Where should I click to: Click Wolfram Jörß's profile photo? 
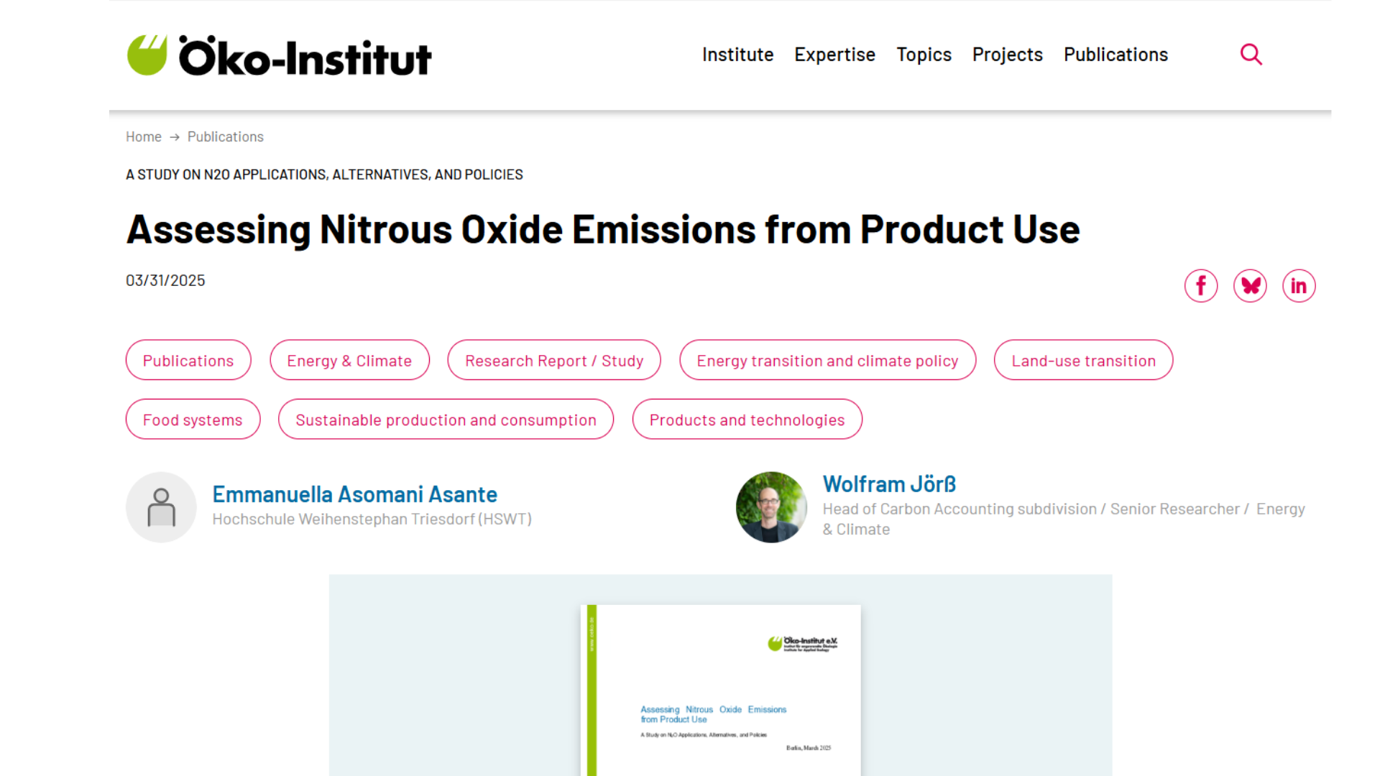pos(771,507)
